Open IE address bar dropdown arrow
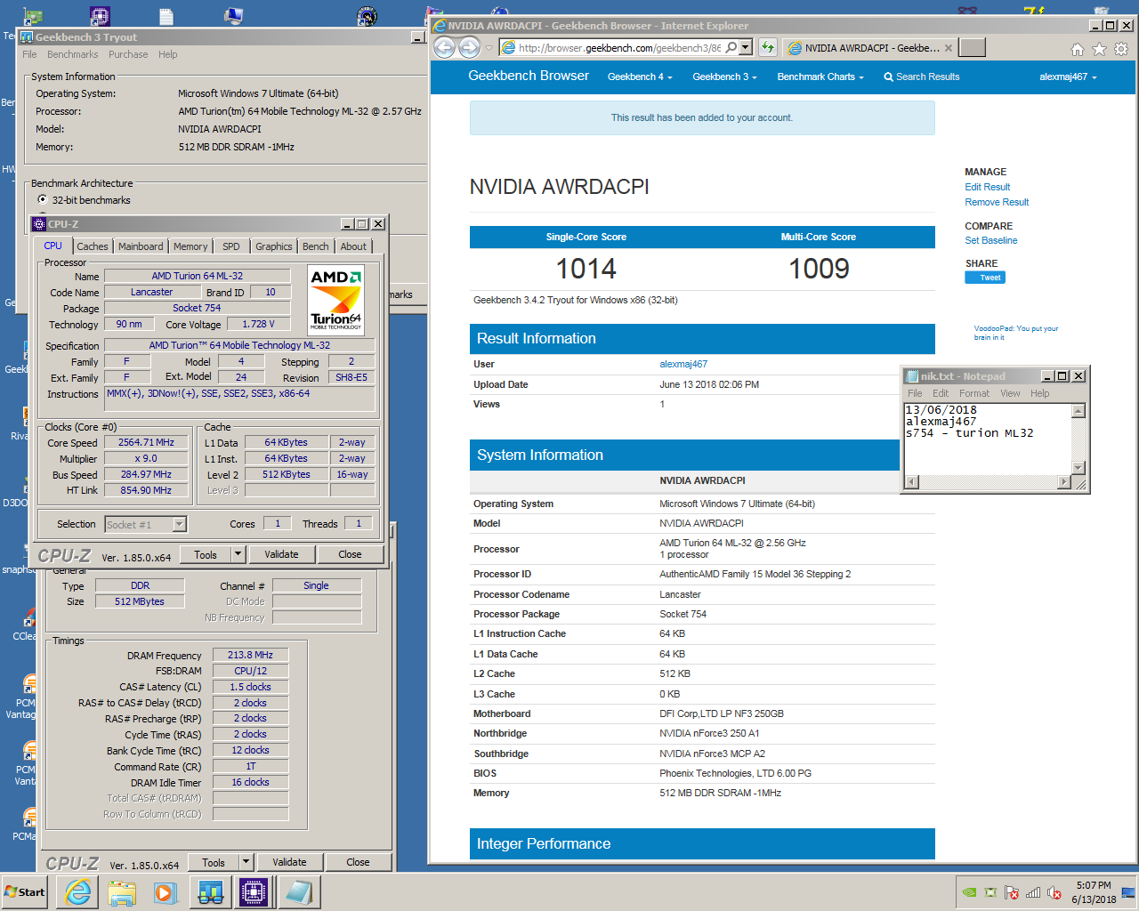 click(746, 47)
